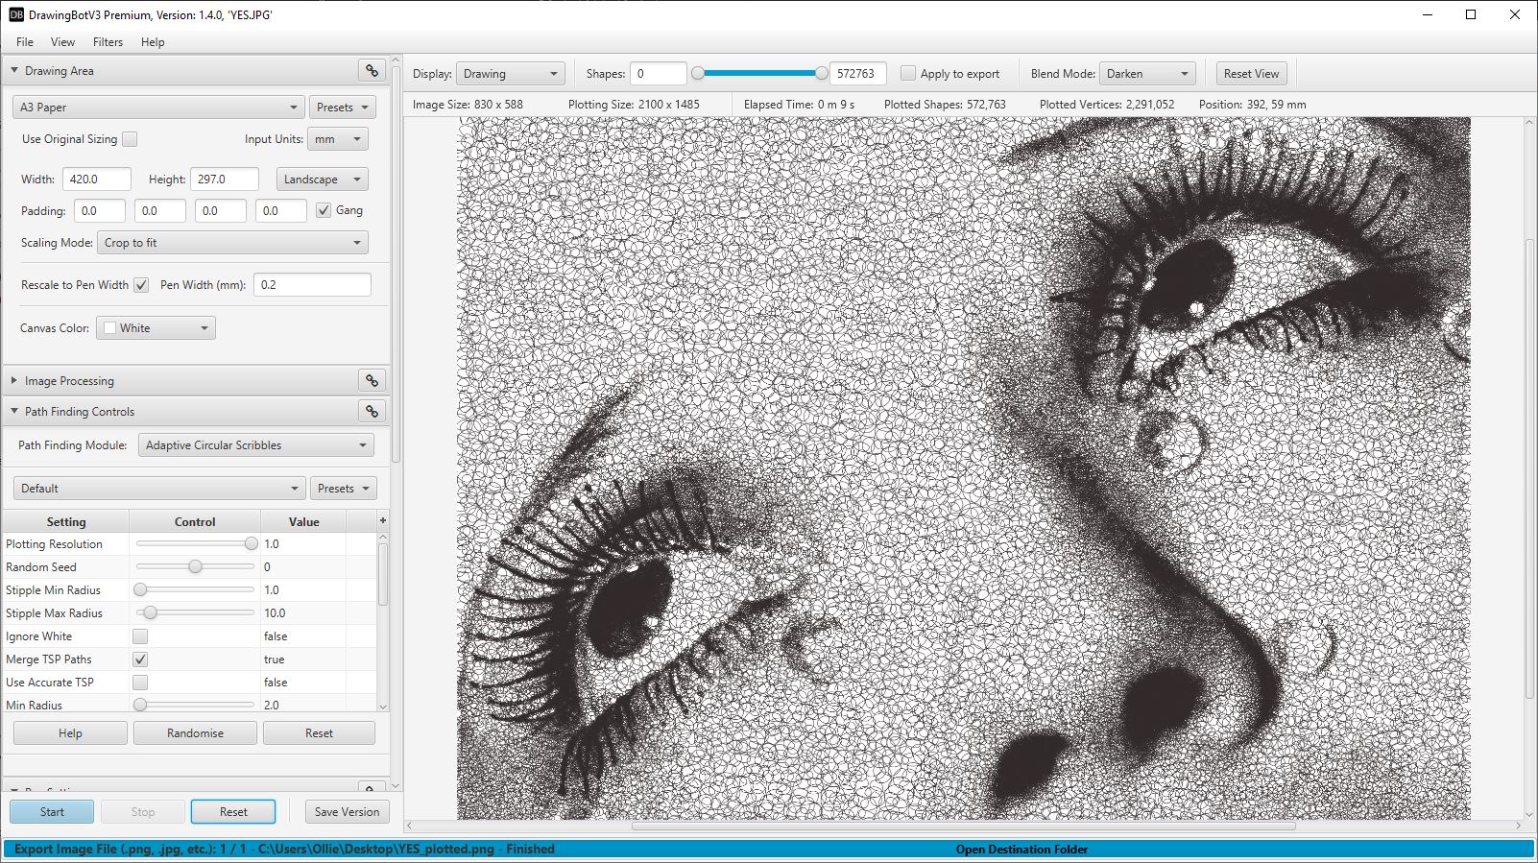Click the bottom Reset button beside Stop
The height and width of the screenshot is (863, 1538).
[x=233, y=812]
